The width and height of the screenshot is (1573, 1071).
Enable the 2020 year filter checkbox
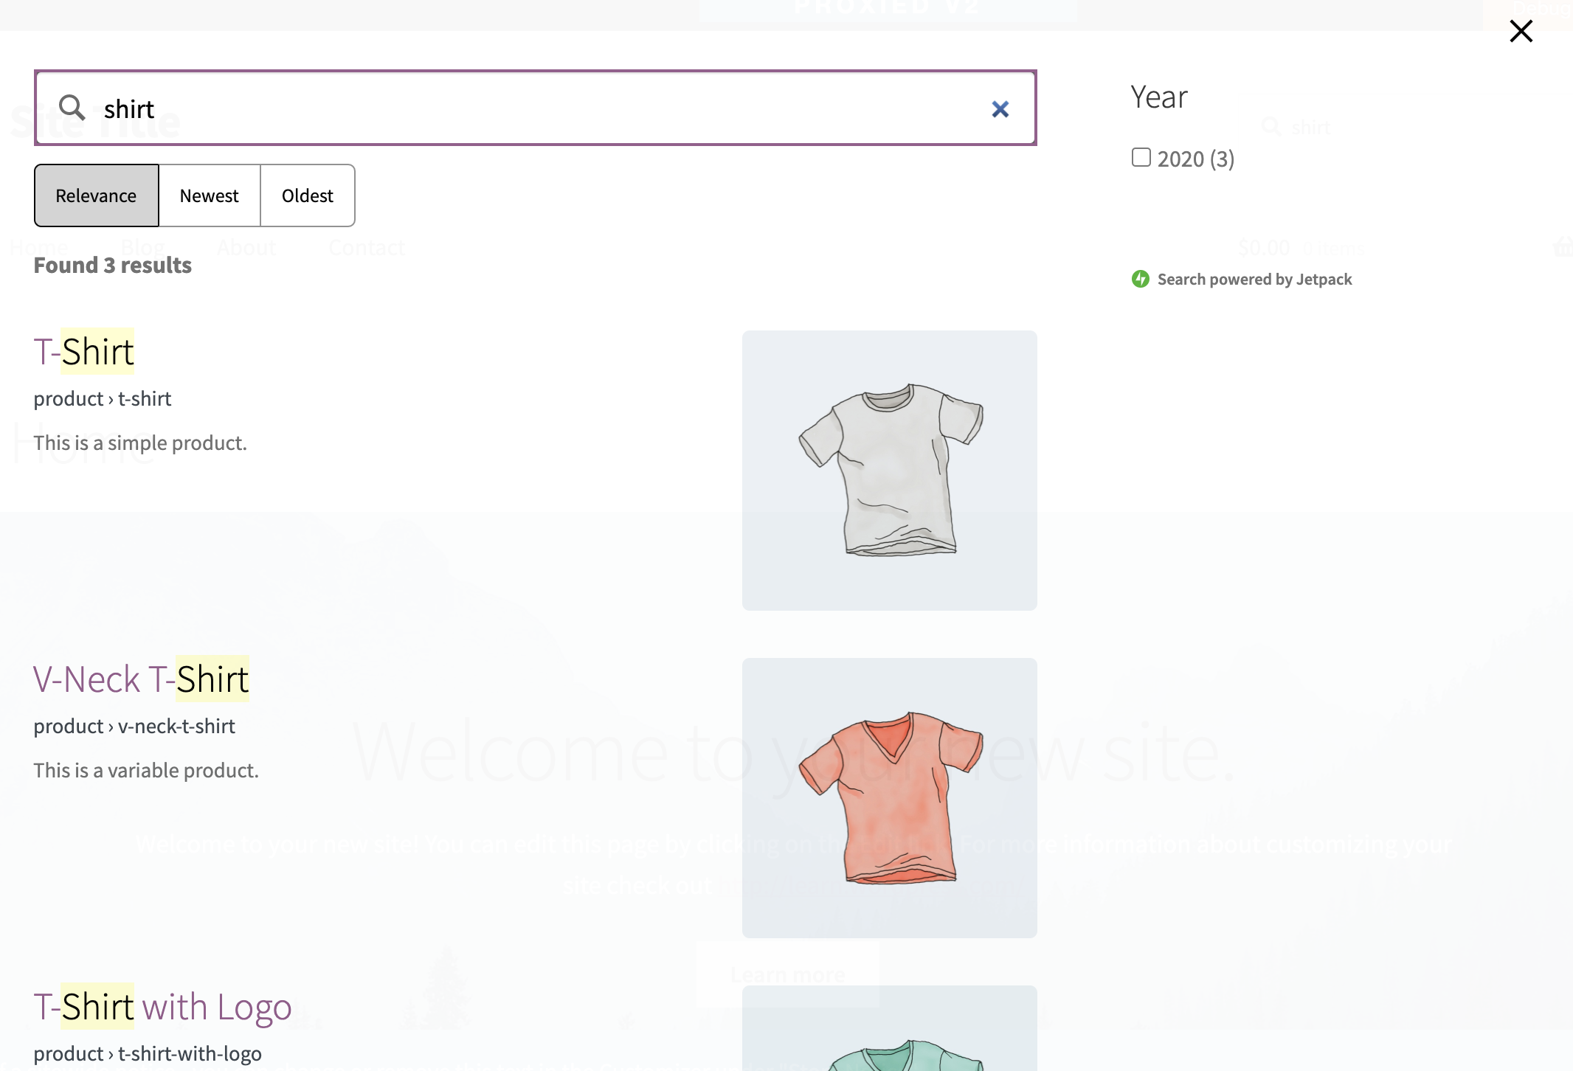pyautogui.click(x=1141, y=157)
